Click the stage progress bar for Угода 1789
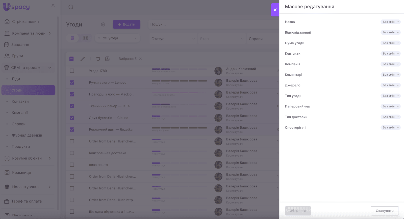 [x=179, y=69]
